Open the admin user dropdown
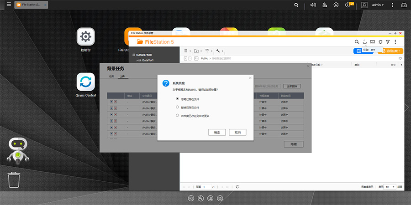This screenshot has height=205, width=411. (378, 5)
